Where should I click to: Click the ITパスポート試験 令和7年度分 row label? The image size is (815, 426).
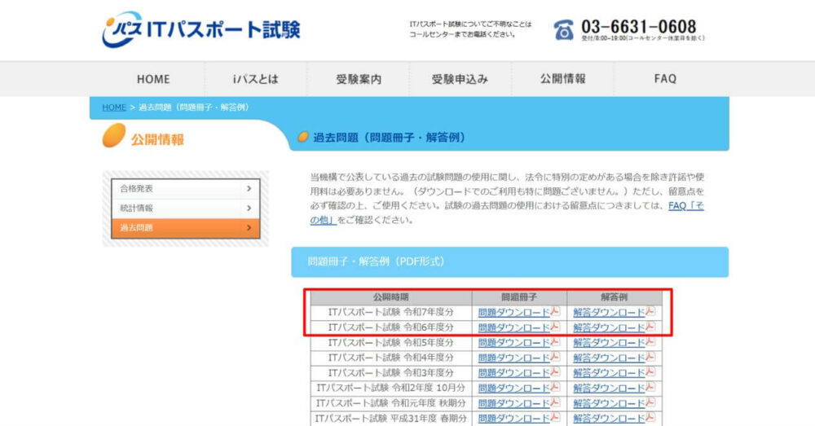pos(391,312)
